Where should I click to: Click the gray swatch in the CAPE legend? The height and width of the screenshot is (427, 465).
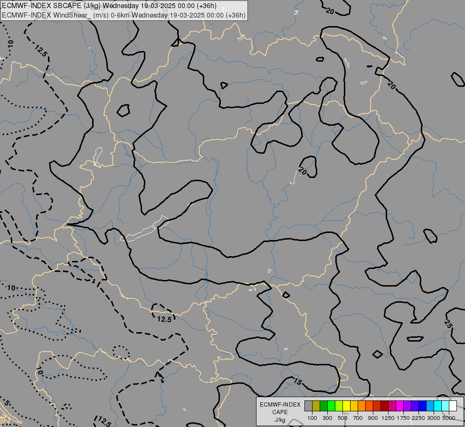pos(308,406)
